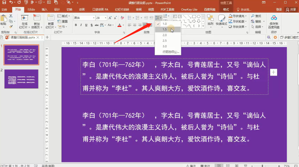Select line spacing 3.0

coord(168,46)
